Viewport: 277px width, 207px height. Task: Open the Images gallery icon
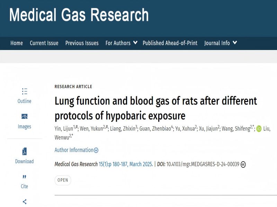(24, 117)
